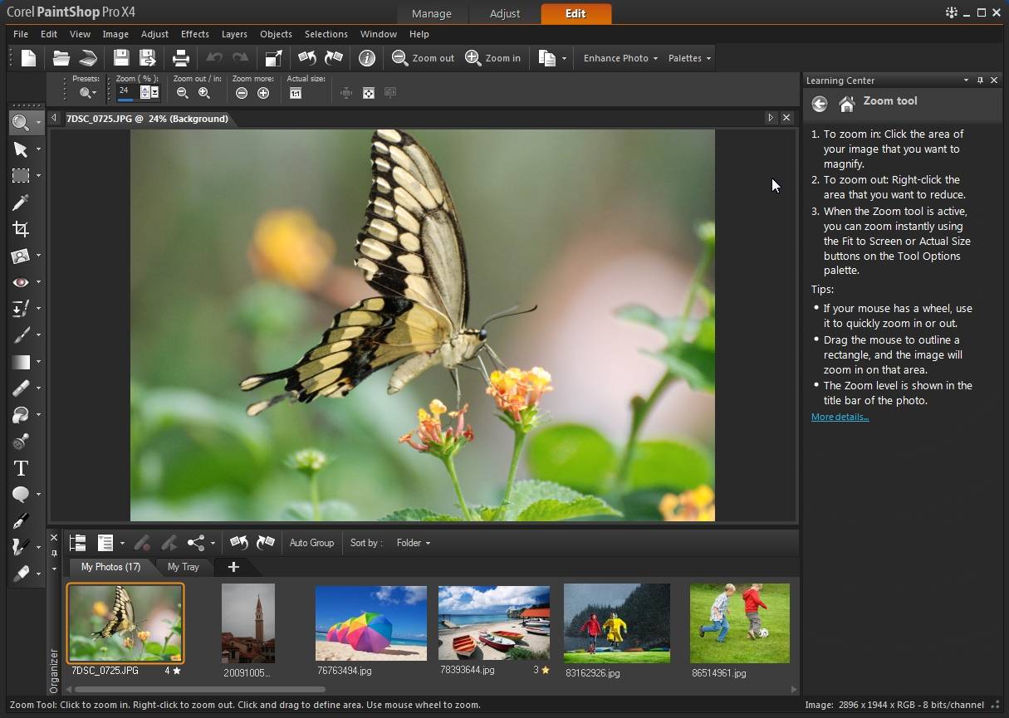Click the Auto Group button

coord(311,543)
